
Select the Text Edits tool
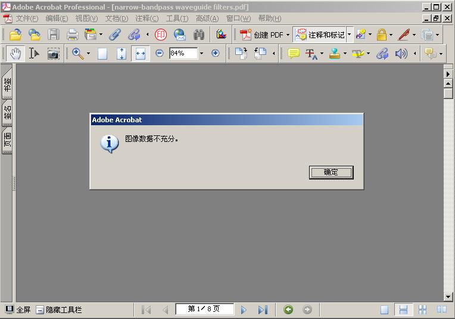tap(311, 54)
